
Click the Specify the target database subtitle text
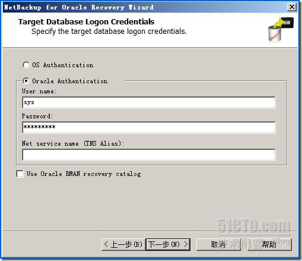pyautogui.click(x=109, y=32)
